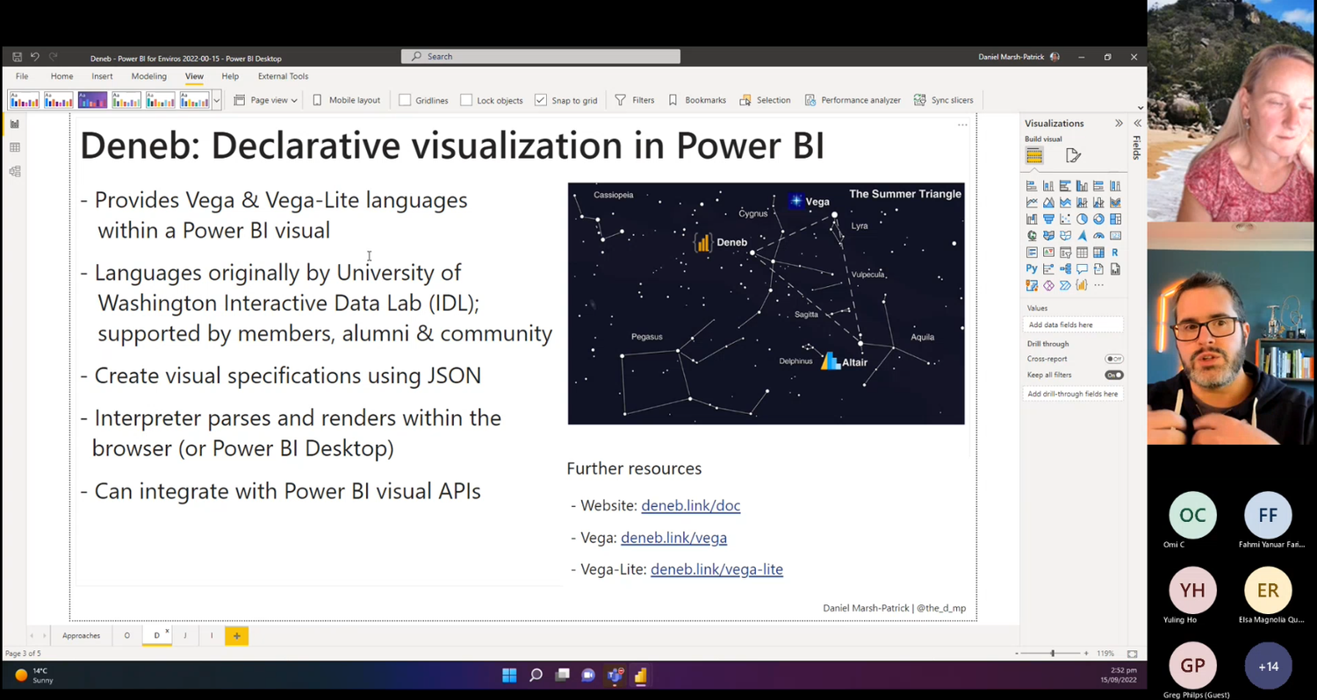1317x700 pixels.
Task: Select the Map visual in Visualizations pane
Action: point(1033,235)
